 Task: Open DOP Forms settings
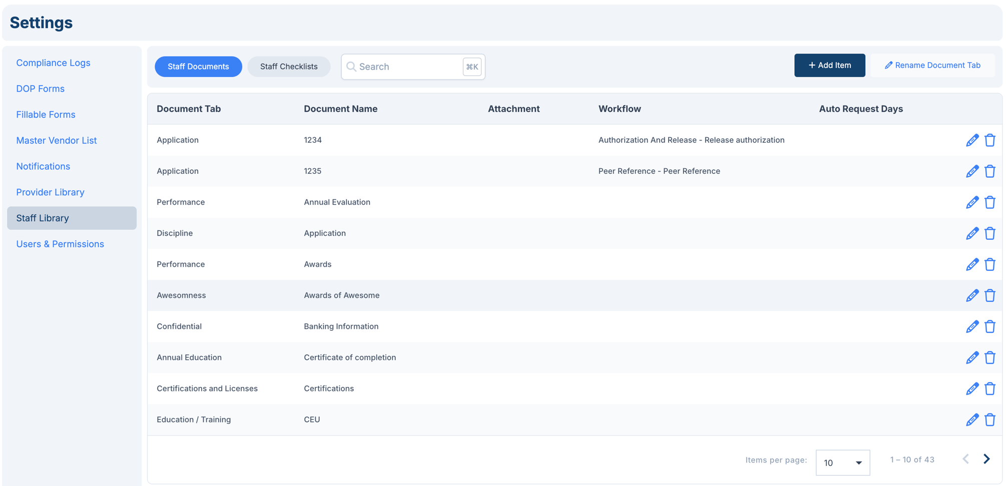[x=40, y=89]
